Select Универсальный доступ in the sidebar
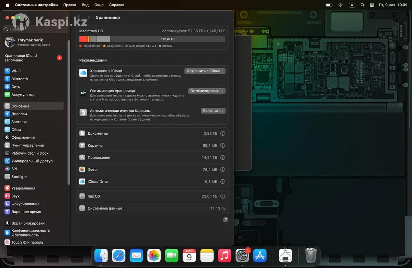Viewport: 412px width, 268px height. click(x=33, y=161)
